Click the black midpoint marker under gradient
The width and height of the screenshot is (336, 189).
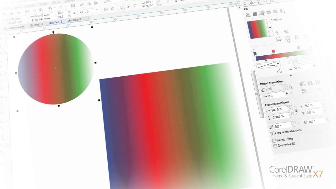(x=266, y=61)
